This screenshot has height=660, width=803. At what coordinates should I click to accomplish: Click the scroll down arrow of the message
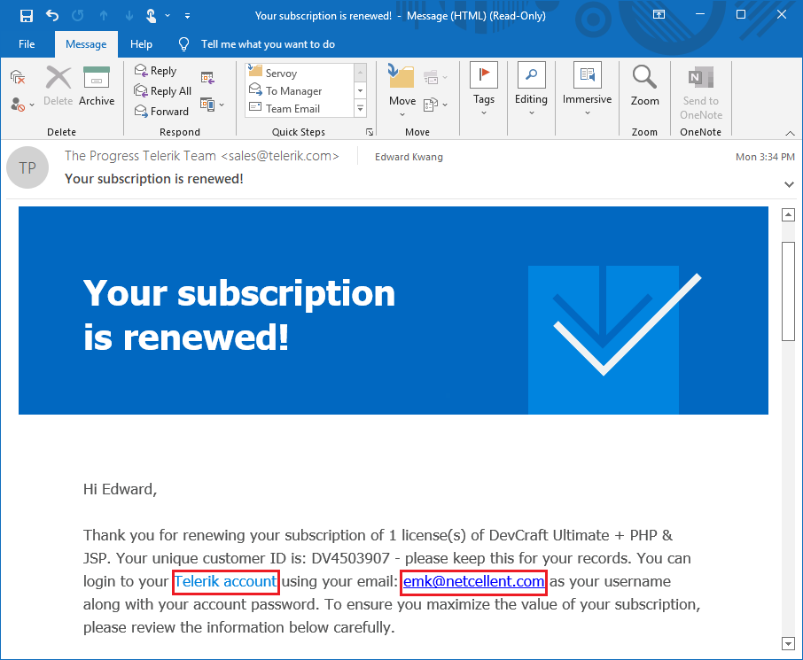pos(788,644)
